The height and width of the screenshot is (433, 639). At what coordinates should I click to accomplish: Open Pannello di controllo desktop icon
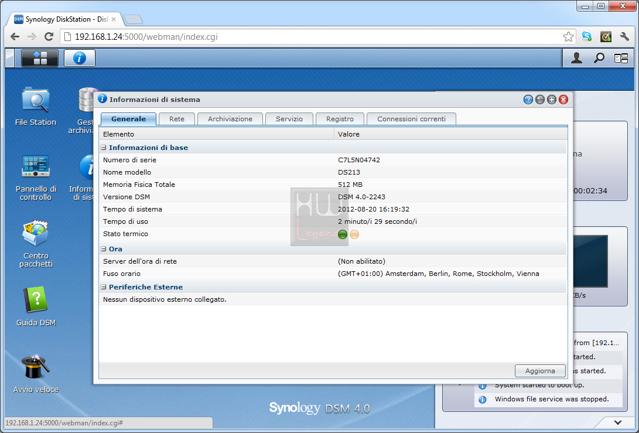pos(36,178)
